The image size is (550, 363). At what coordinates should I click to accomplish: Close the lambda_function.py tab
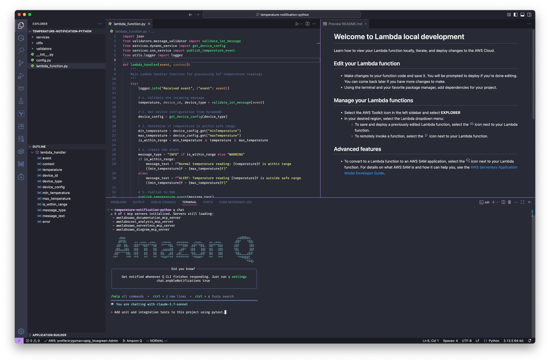click(x=149, y=24)
